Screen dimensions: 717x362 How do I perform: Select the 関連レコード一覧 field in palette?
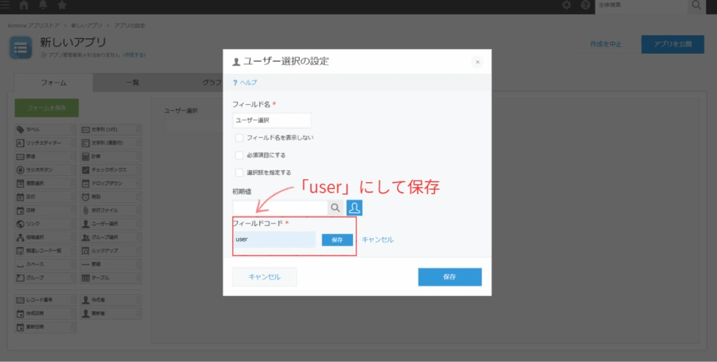click(x=46, y=251)
